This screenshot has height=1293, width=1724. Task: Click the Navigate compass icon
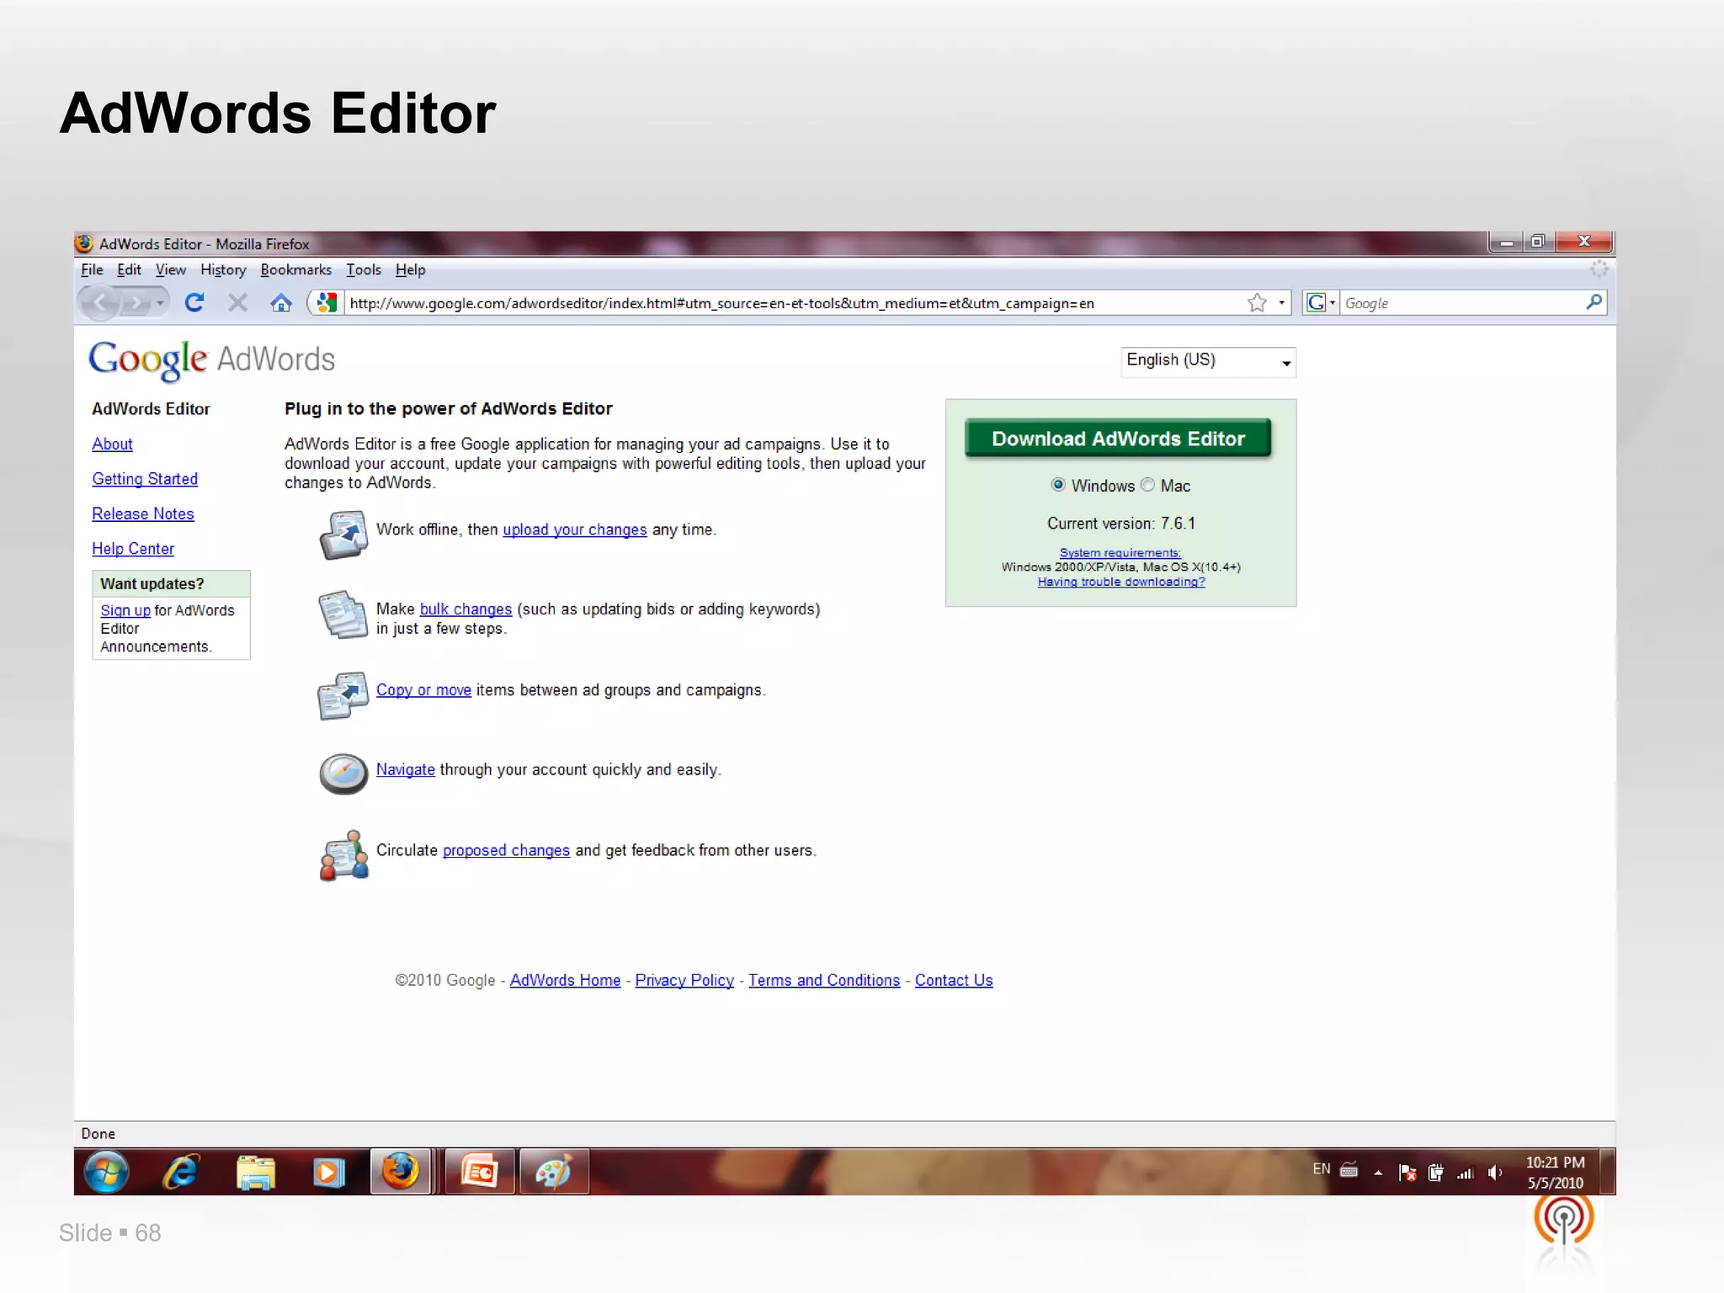343,774
